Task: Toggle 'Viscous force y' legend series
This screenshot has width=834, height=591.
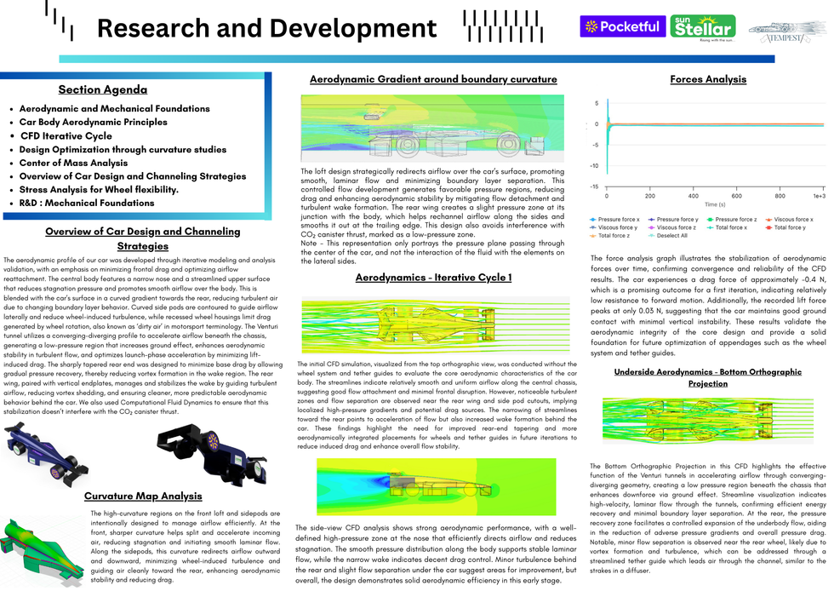Action: click(614, 227)
